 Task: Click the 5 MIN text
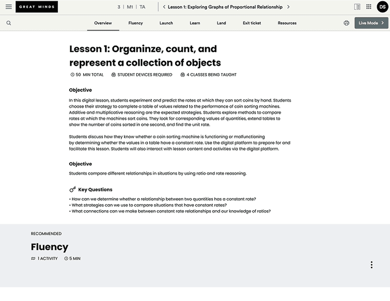[75, 258]
